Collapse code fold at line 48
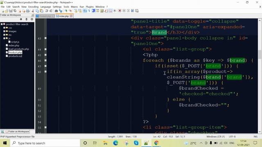This screenshot has width=262, height=147. (45, 71)
